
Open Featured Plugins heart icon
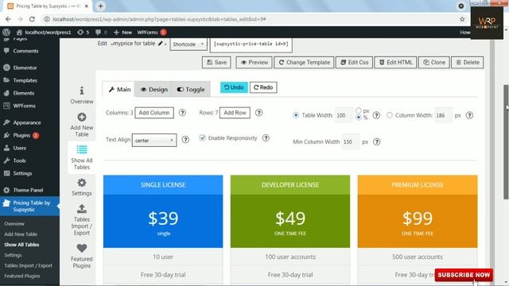pyautogui.click(x=82, y=248)
